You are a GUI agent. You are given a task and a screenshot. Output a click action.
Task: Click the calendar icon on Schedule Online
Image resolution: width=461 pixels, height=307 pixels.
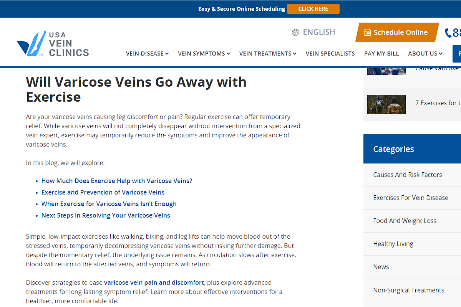coord(367,33)
